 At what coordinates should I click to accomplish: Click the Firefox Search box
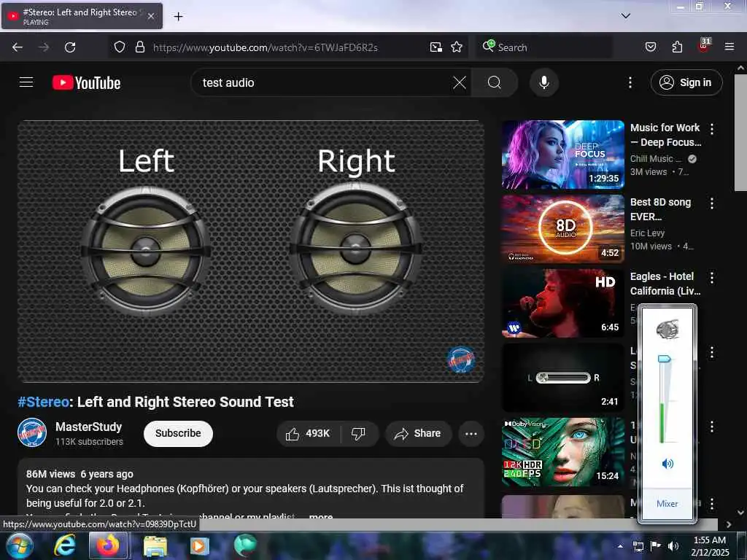[545, 47]
